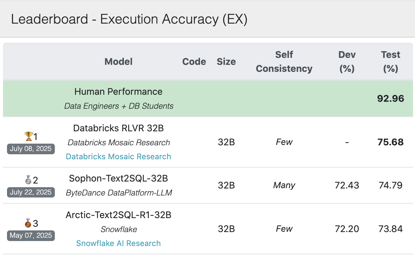Click Few self consistency for Arctic-Text2SQL-R1
This screenshot has width=415, height=255.
pyautogui.click(x=284, y=229)
